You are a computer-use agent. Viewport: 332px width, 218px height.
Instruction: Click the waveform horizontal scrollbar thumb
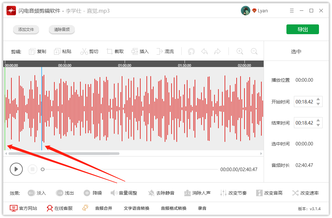pos(64,154)
